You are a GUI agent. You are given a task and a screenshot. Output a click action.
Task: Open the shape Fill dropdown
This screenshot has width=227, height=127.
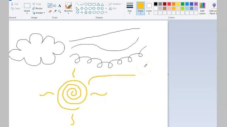113,8
